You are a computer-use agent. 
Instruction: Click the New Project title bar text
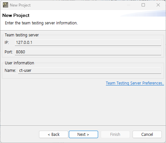[x=20, y=5]
